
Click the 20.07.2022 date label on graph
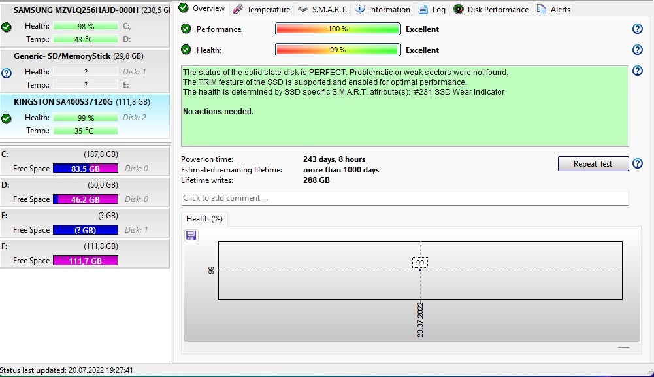click(x=420, y=320)
